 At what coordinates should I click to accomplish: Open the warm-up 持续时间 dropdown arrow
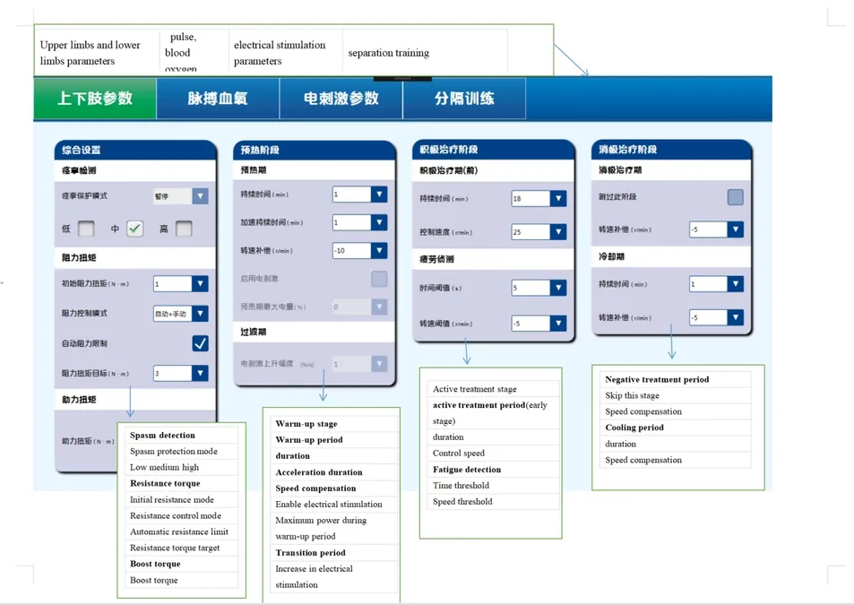(x=379, y=194)
